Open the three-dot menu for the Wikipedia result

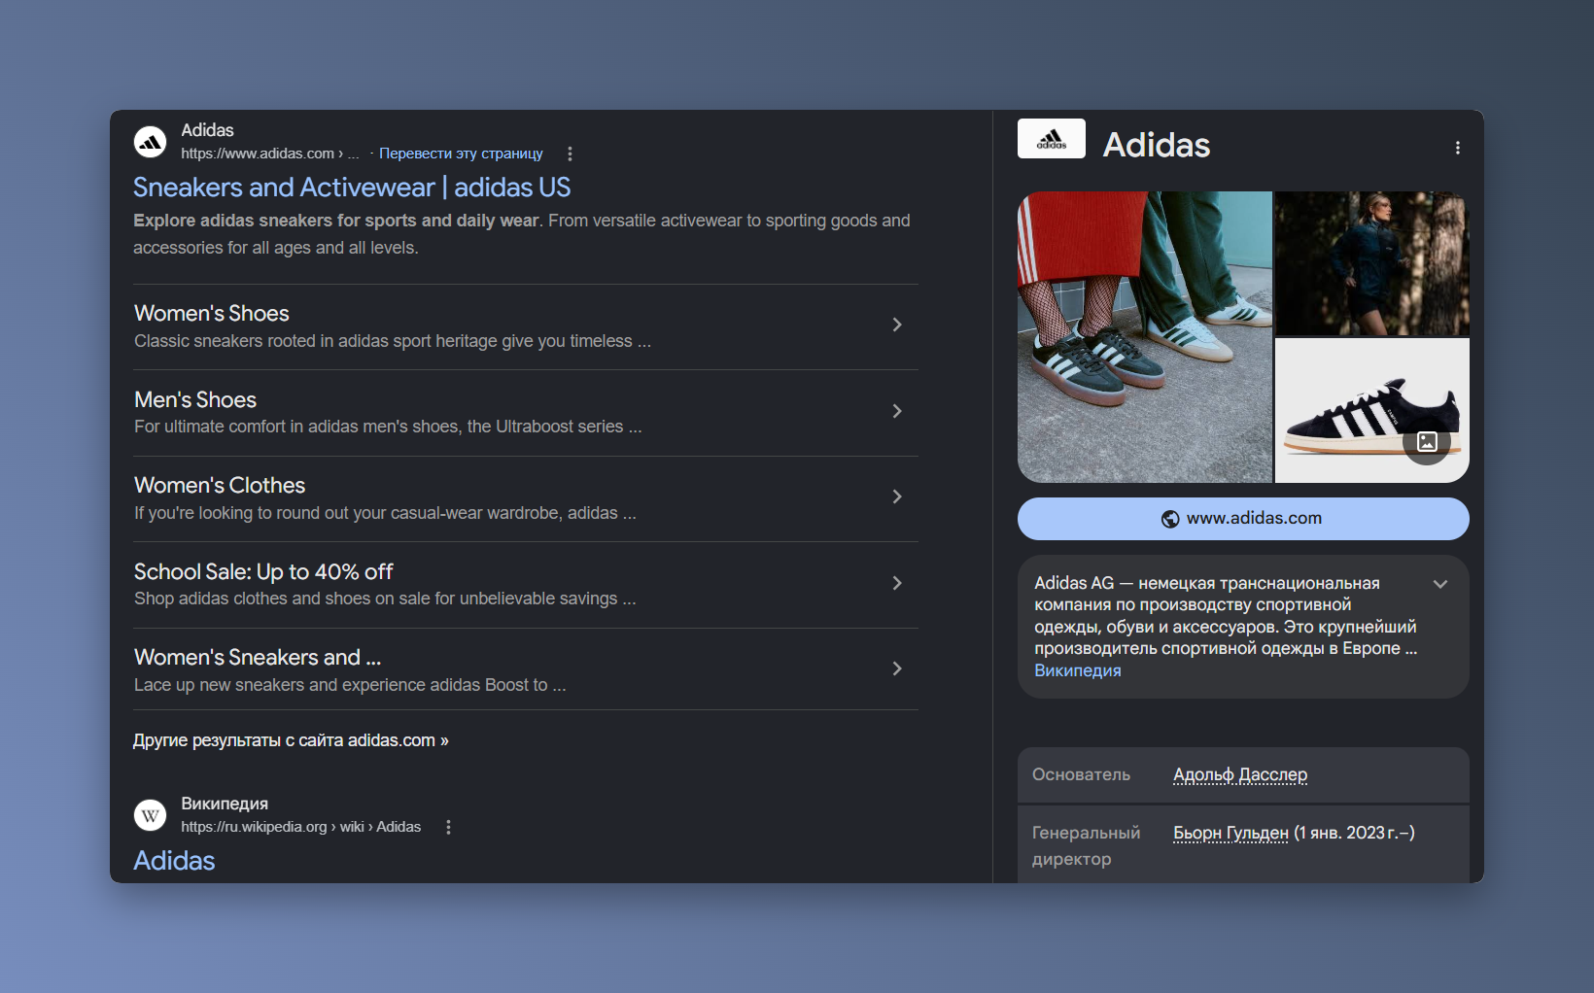448,827
